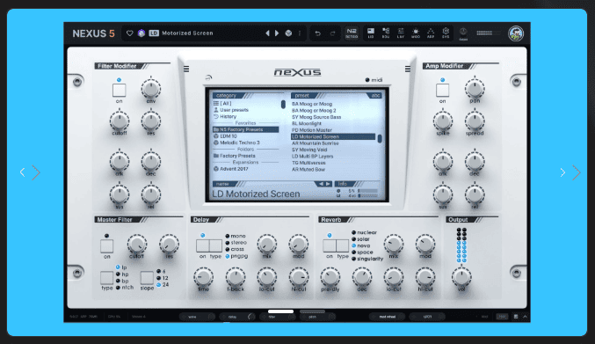This screenshot has width=595, height=344.
Task: Open the Factory Presets folder
Action: click(x=234, y=156)
